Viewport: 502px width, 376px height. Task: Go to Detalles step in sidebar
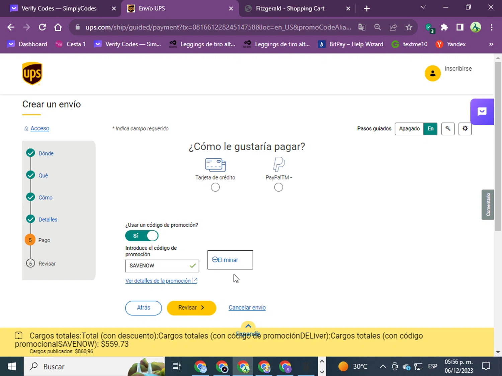(48, 220)
